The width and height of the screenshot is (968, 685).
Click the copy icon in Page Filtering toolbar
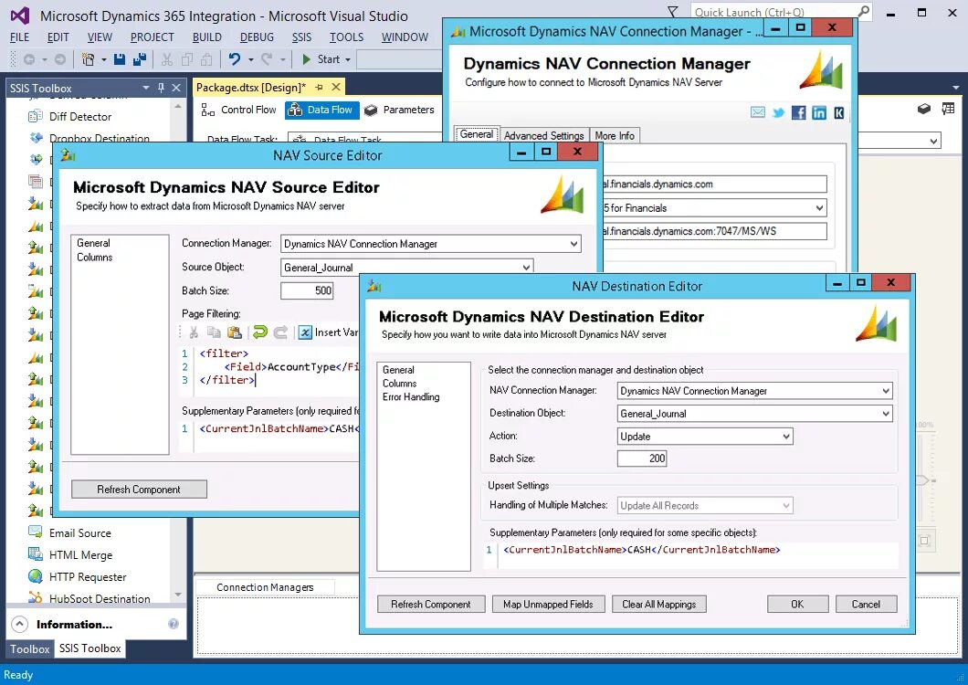(214, 332)
